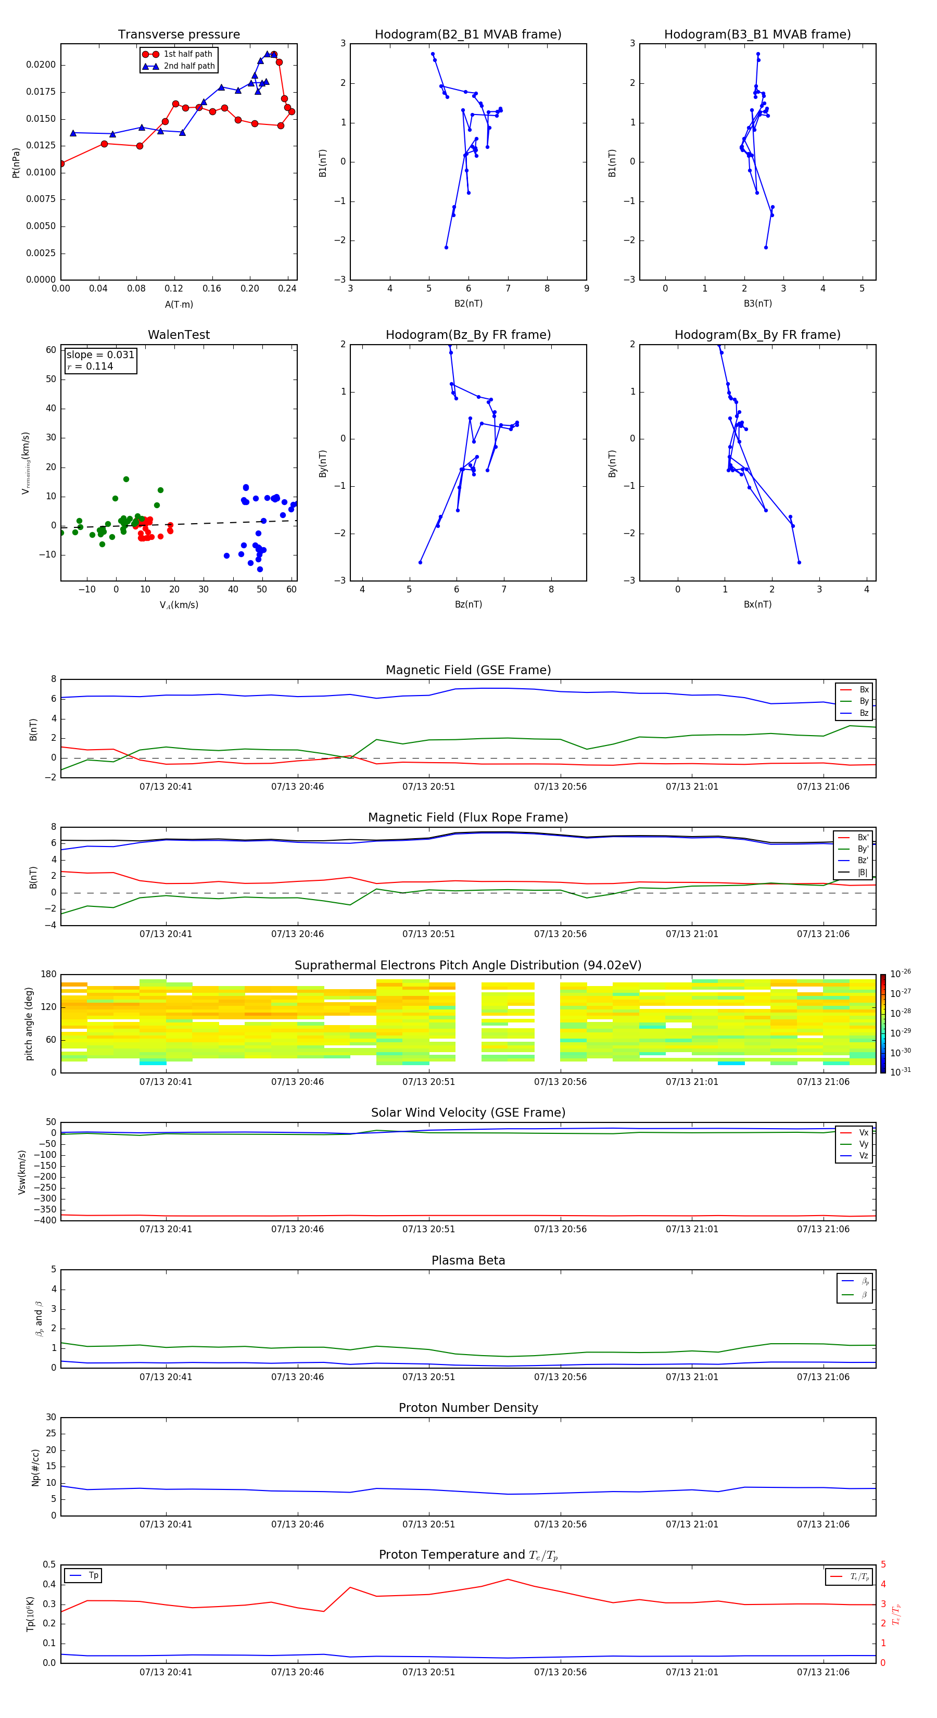Click the red 'Te/Tp' right axis label
This screenshot has height=1718, width=937.
[896, 1614]
